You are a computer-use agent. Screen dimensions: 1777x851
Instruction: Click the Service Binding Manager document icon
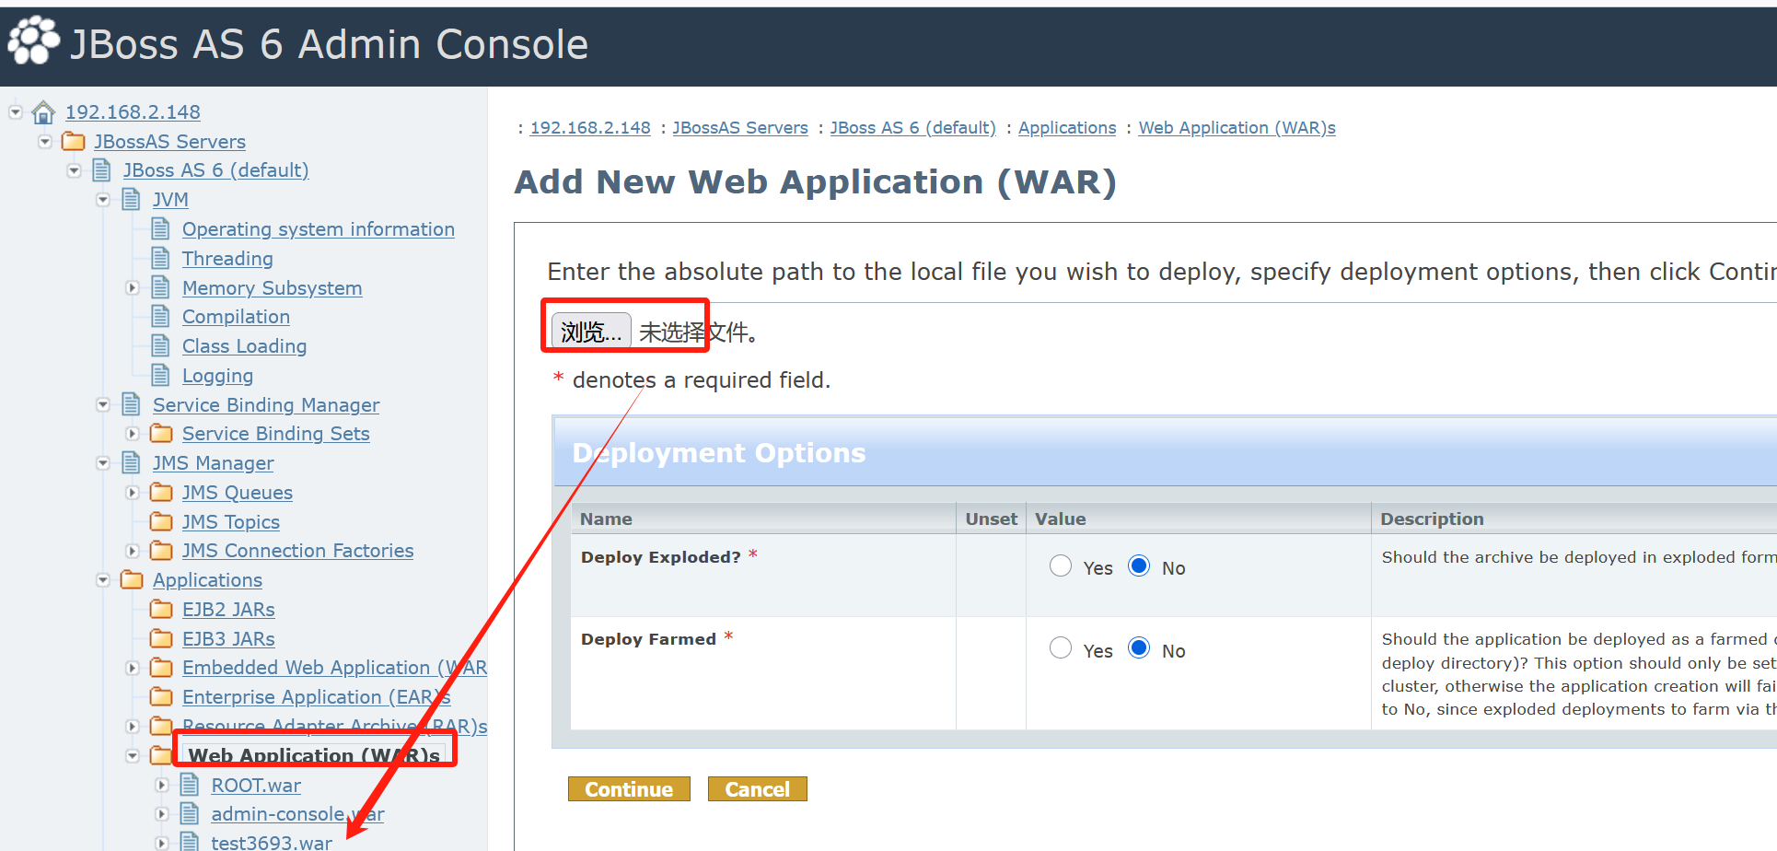pyautogui.click(x=132, y=404)
